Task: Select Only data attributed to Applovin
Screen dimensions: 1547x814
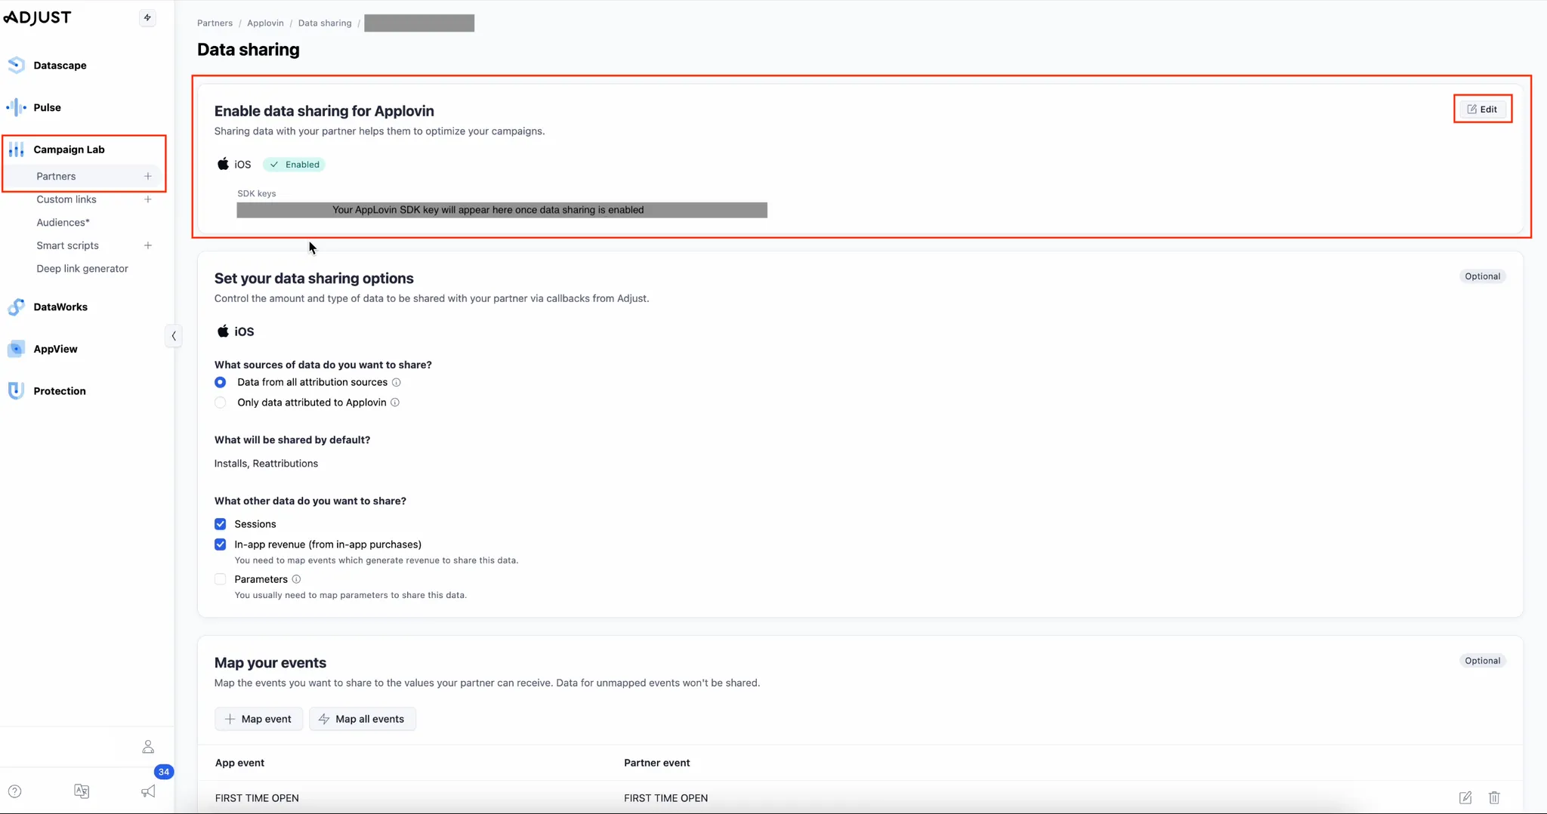Action: (x=220, y=403)
